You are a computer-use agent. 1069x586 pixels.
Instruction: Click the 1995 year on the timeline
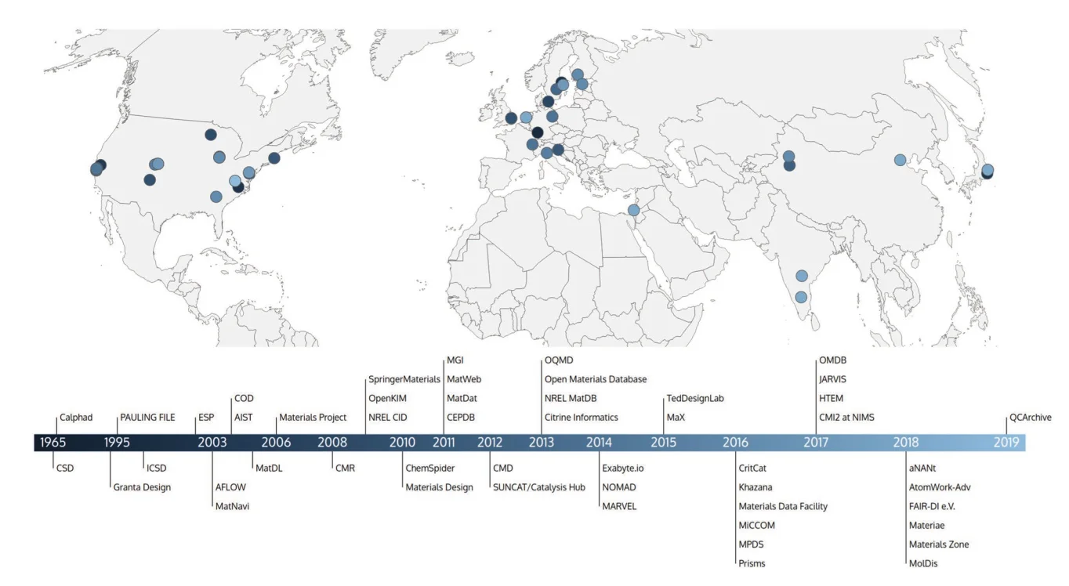pos(118,443)
